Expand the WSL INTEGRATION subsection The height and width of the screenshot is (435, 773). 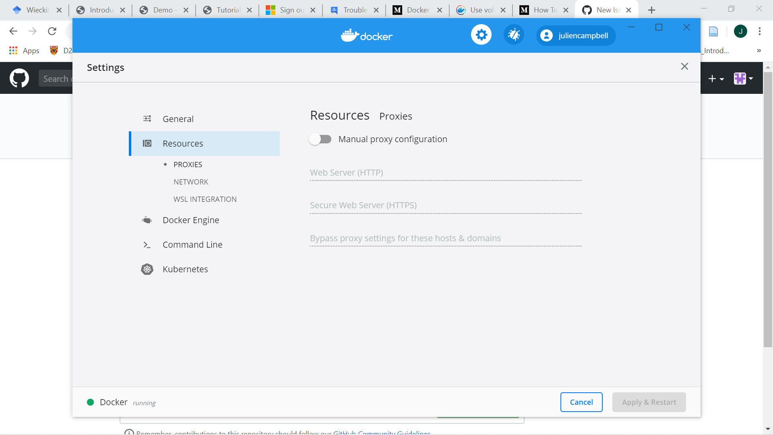pyautogui.click(x=205, y=199)
